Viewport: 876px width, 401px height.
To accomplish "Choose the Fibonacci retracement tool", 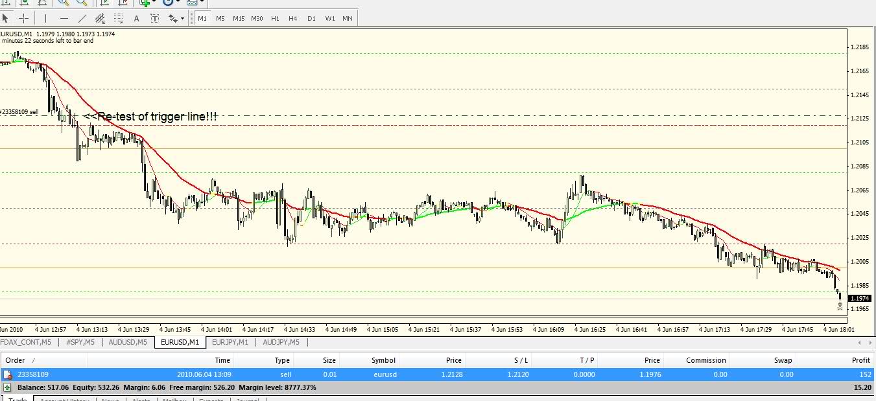I will [118, 18].
